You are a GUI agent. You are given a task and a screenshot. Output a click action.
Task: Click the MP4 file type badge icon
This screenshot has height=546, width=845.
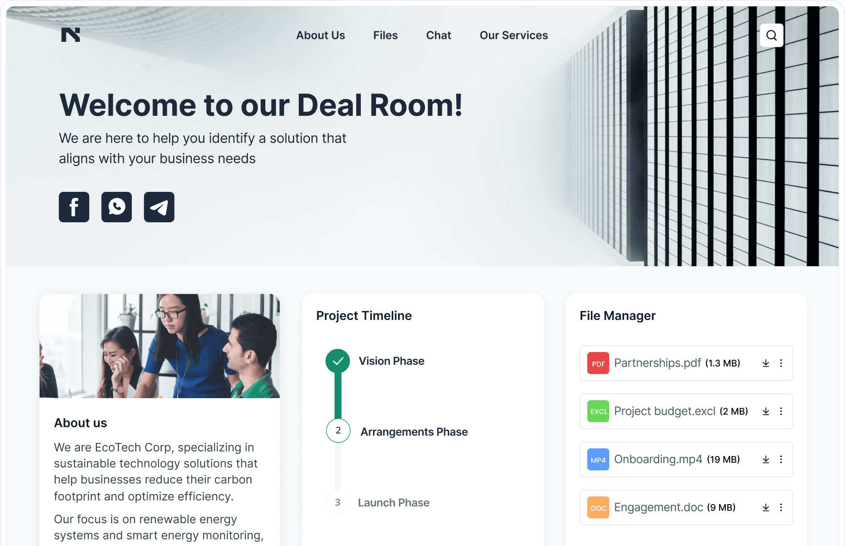597,459
